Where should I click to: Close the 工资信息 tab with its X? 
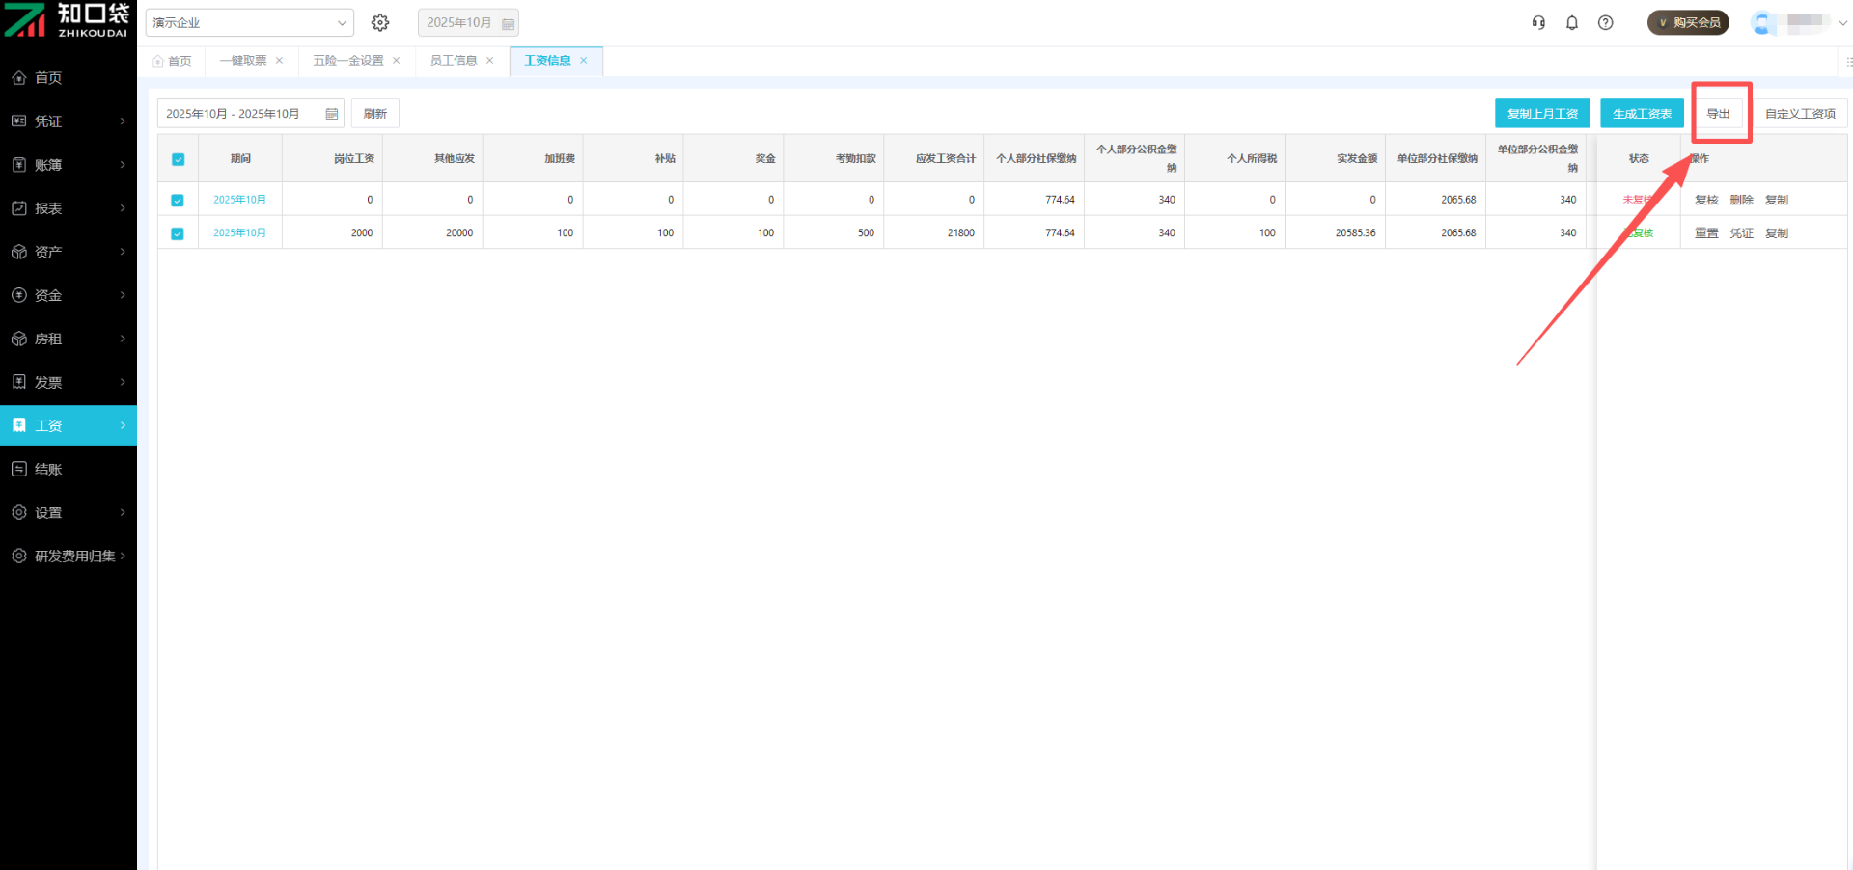584,61
